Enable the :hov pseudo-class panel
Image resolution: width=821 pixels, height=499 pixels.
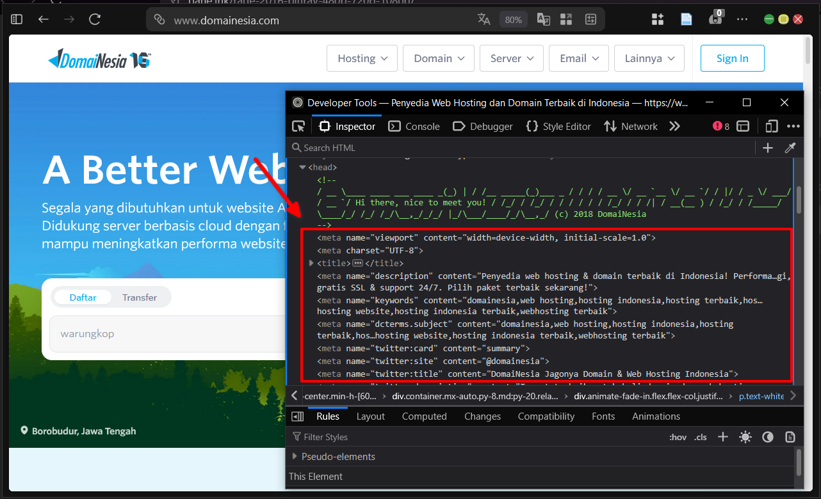point(678,436)
